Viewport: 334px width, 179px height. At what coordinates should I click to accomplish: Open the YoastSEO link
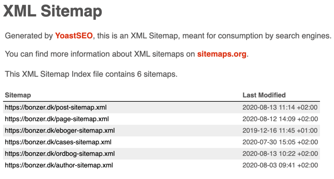(74, 36)
